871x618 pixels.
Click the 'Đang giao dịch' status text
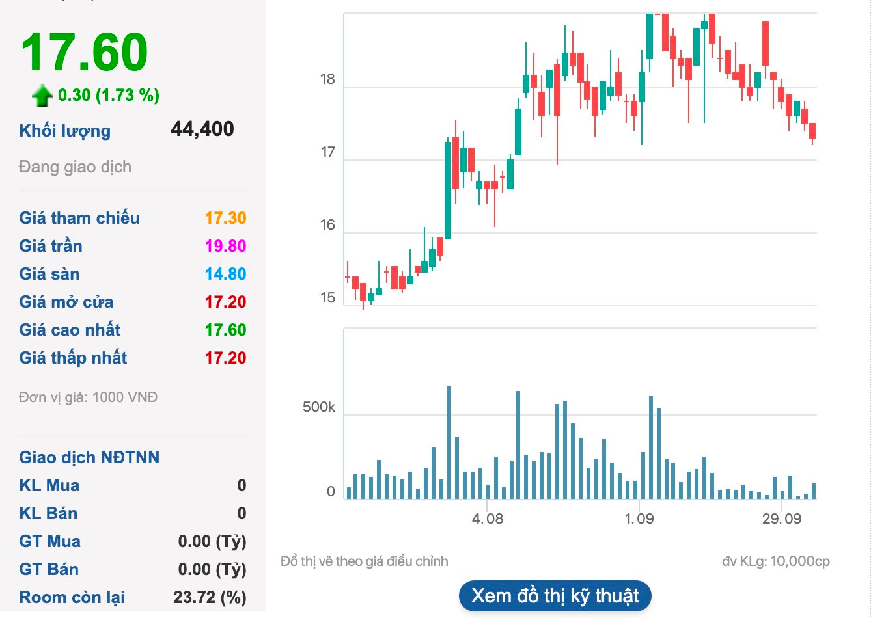point(76,167)
